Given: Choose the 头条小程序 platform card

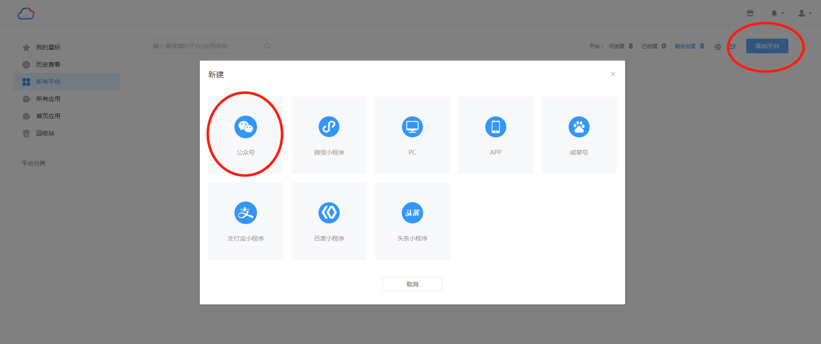Looking at the screenshot, I should tap(412, 221).
